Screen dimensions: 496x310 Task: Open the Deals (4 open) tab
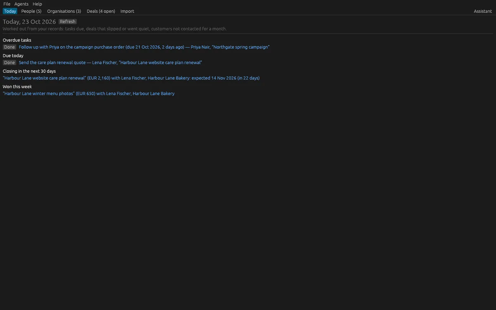(x=101, y=11)
